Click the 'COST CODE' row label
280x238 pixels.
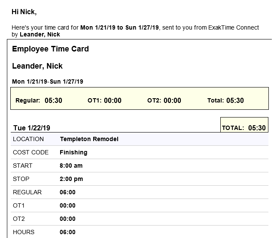(30, 152)
